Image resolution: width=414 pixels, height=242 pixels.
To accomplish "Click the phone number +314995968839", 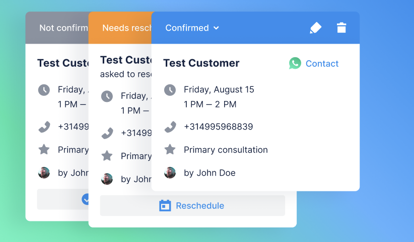I will [218, 127].
